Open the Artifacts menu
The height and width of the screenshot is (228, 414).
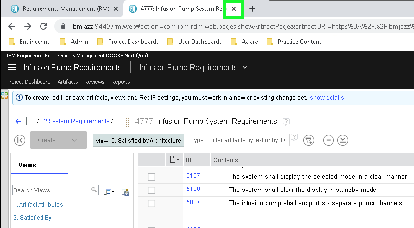tap(67, 82)
